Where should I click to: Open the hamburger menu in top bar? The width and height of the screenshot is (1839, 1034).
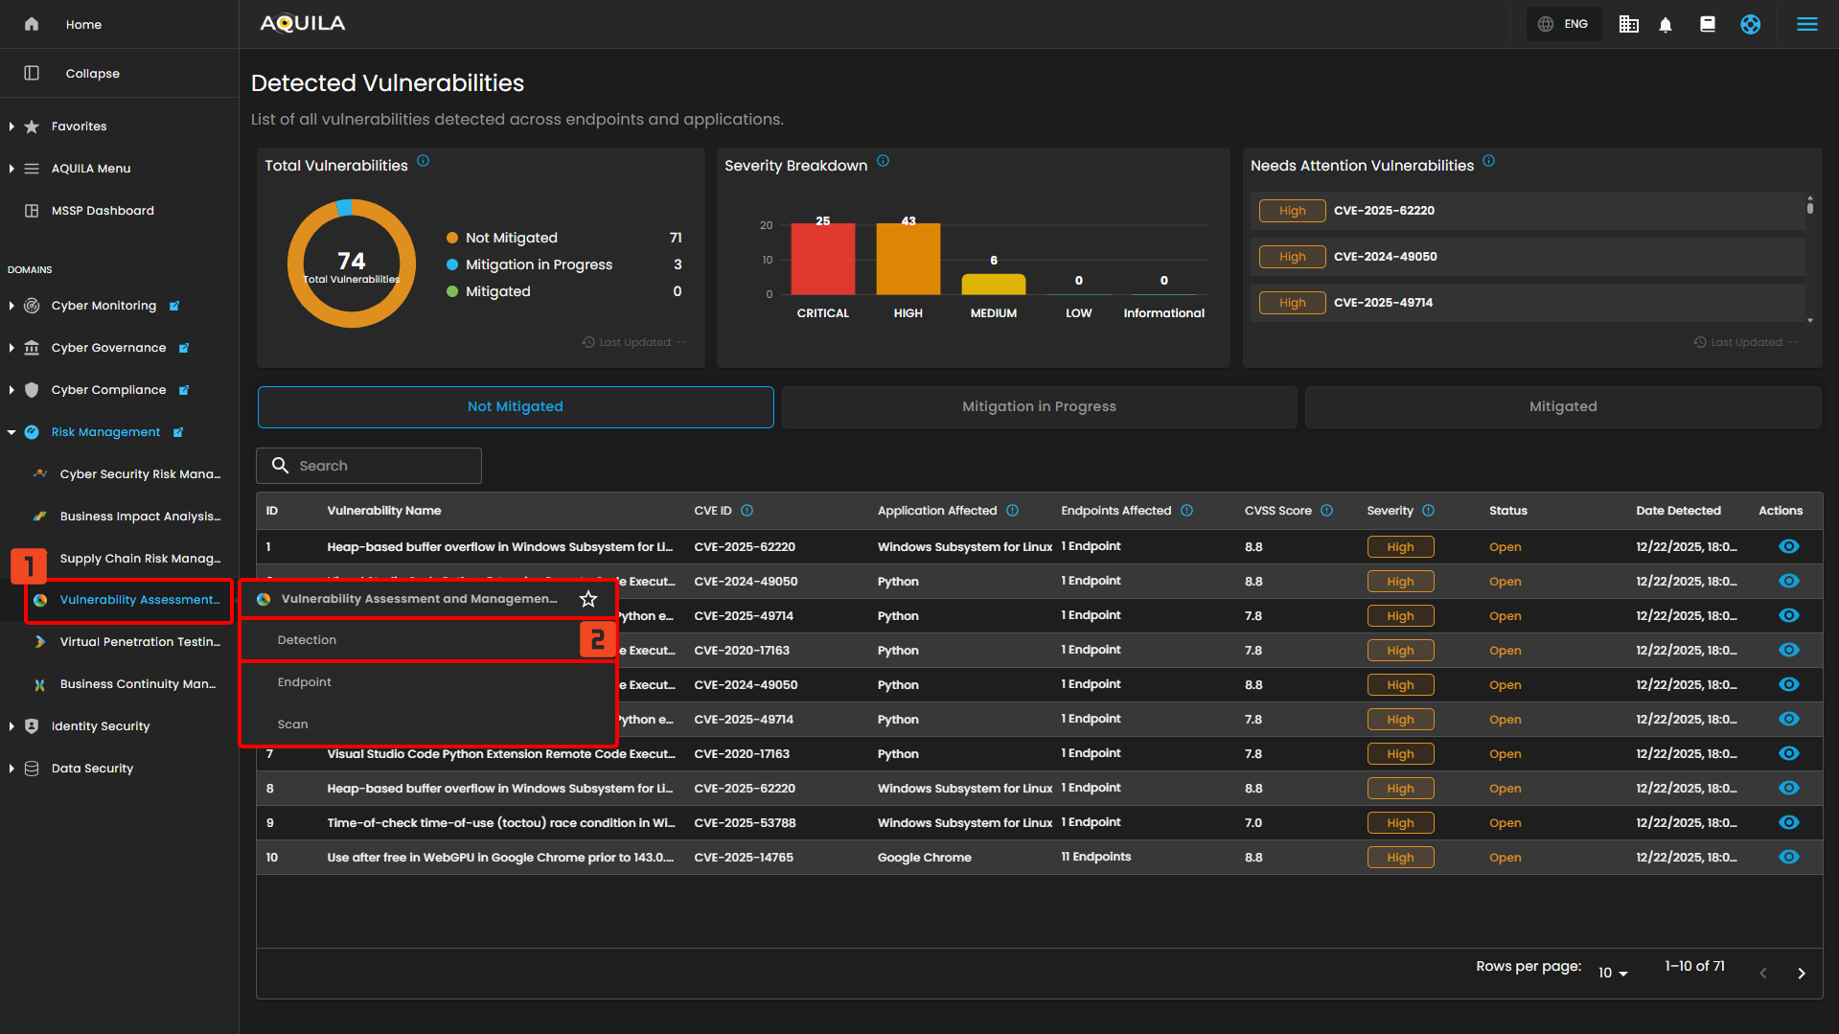pyautogui.click(x=1806, y=25)
